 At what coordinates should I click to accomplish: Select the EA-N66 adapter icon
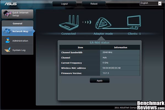(103, 23)
